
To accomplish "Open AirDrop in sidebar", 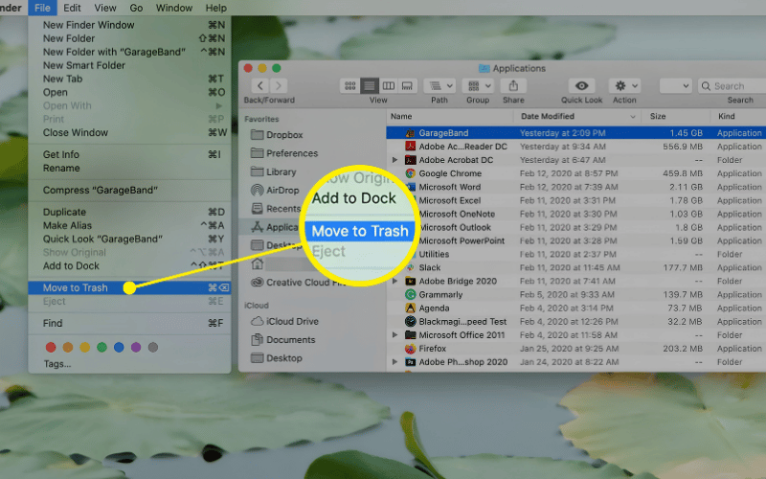I will pyautogui.click(x=275, y=190).
